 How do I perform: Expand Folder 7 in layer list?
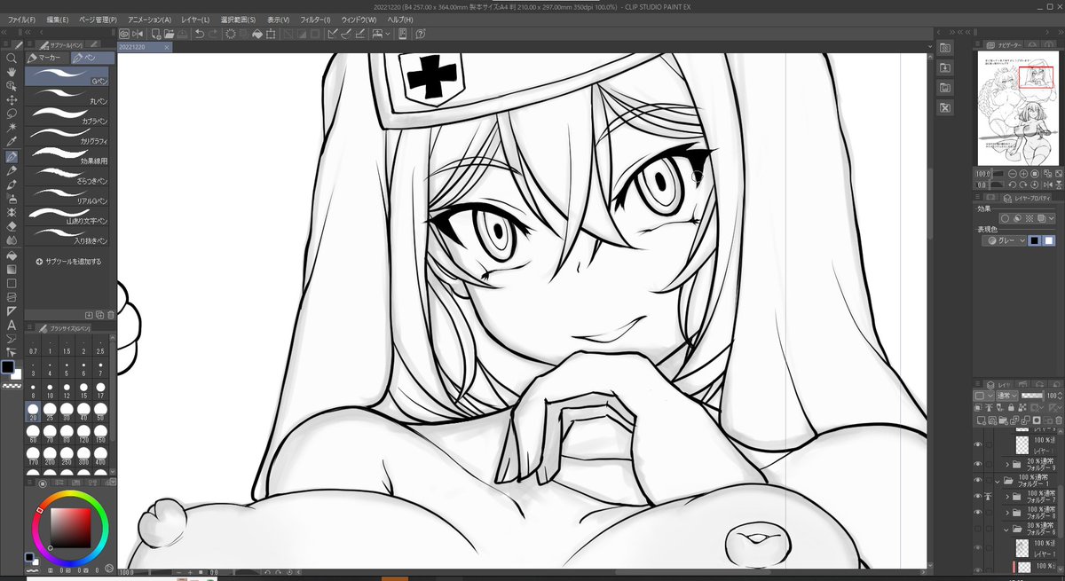point(1006,497)
